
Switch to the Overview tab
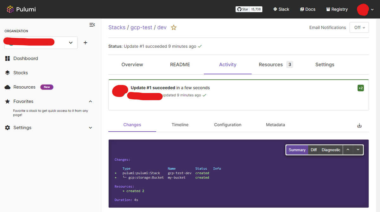tap(132, 65)
